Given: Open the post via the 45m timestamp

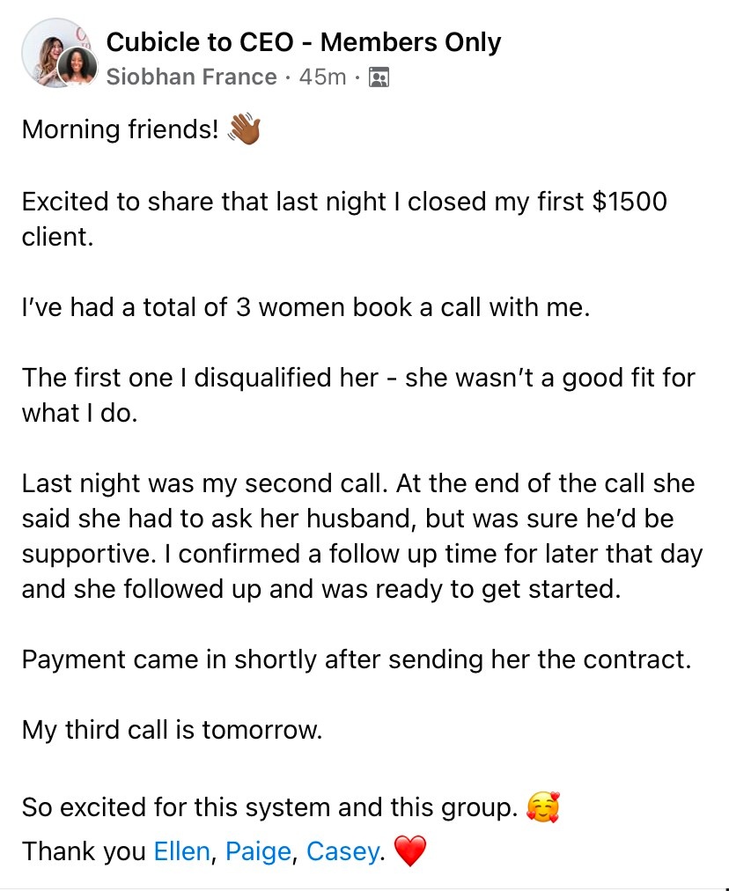Looking at the screenshot, I should [x=322, y=76].
